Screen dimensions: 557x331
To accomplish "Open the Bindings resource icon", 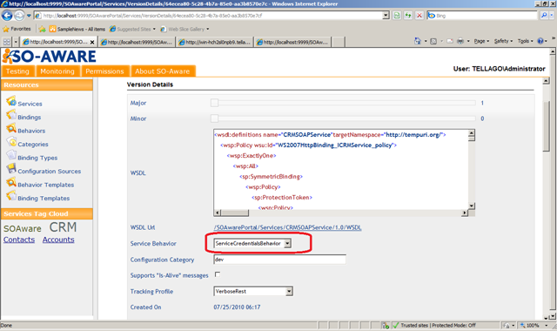I will pyautogui.click(x=11, y=115).
